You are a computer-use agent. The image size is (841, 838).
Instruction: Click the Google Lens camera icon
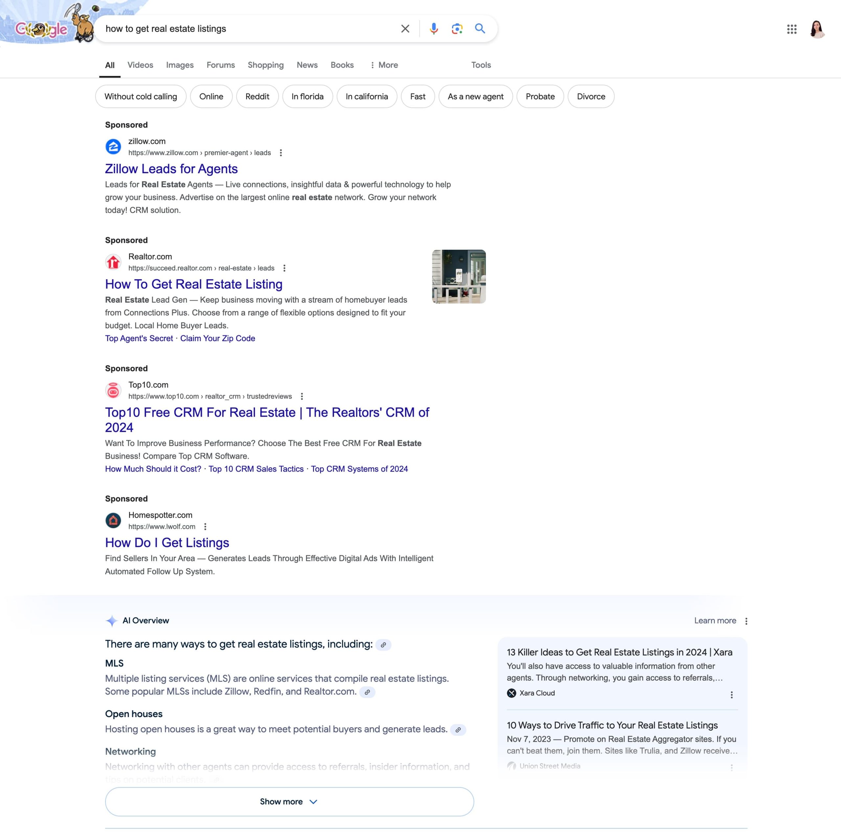coord(456,28)
